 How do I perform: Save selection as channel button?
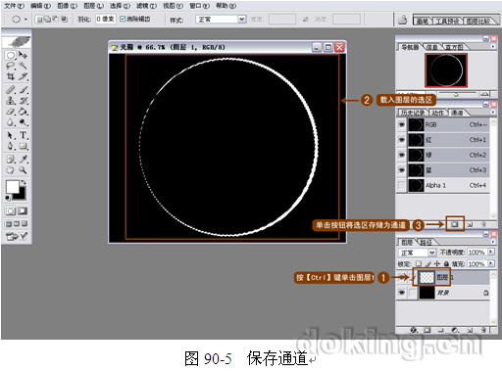pyautogui.click(x=455, y=224)
